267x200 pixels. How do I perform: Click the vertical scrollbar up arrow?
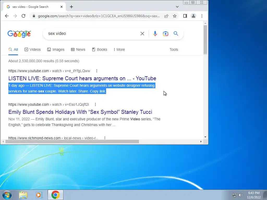pyautogui.click(x=205, y=23)
